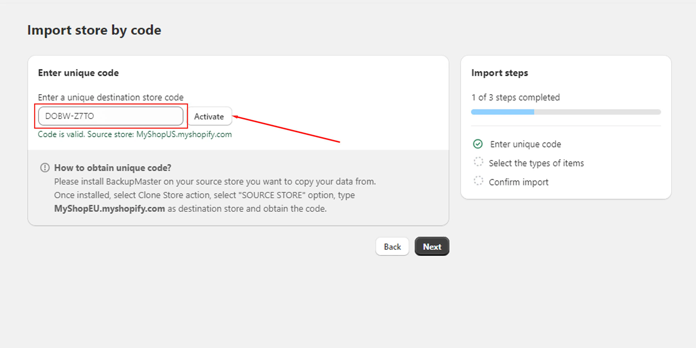This screenshot has height=348, width=696.
Task: Select the 'Select the types of items' step
Action: [x=536, y=163]
